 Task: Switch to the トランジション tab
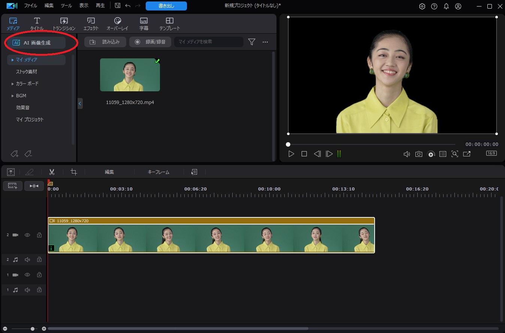[64, 23]
